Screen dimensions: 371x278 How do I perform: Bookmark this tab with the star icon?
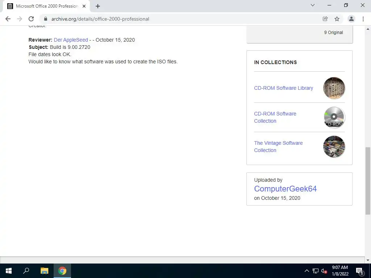tap(337, 19)
